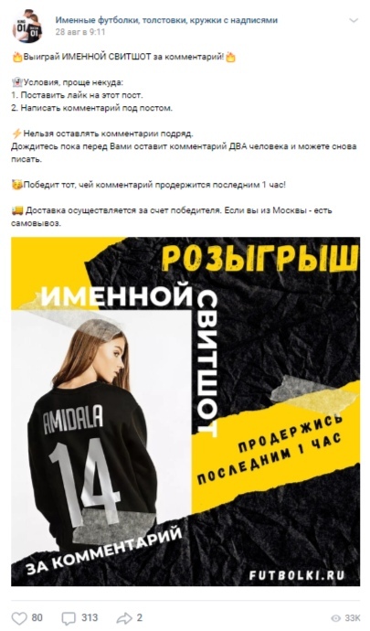
Task: Click the delivery truck emoji before Доставка
Action: (x=17, y=210)
